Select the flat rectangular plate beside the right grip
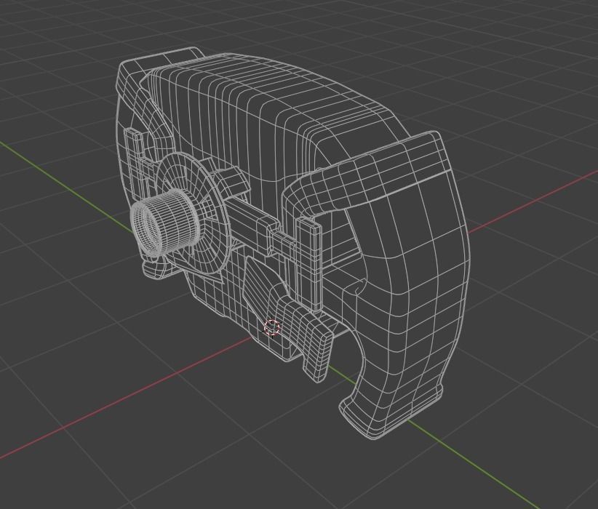Screen dimensions: 598x509 click(309, 263)
